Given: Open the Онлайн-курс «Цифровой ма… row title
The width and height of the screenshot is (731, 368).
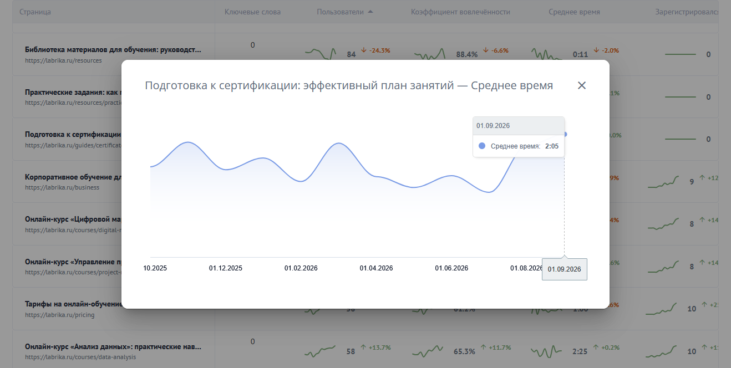Looking at the screenshot, I should tap(73, 219).
